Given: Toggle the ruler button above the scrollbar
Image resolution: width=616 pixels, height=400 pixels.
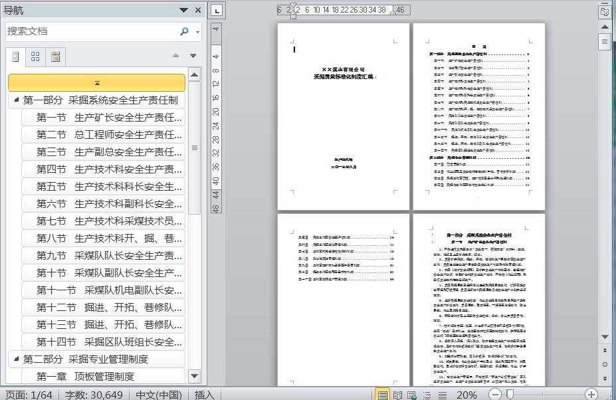Looking at the screenshot, I should (604, 11).
